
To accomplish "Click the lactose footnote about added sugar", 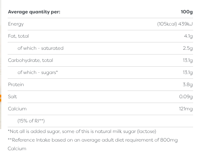I will [82, 131].
